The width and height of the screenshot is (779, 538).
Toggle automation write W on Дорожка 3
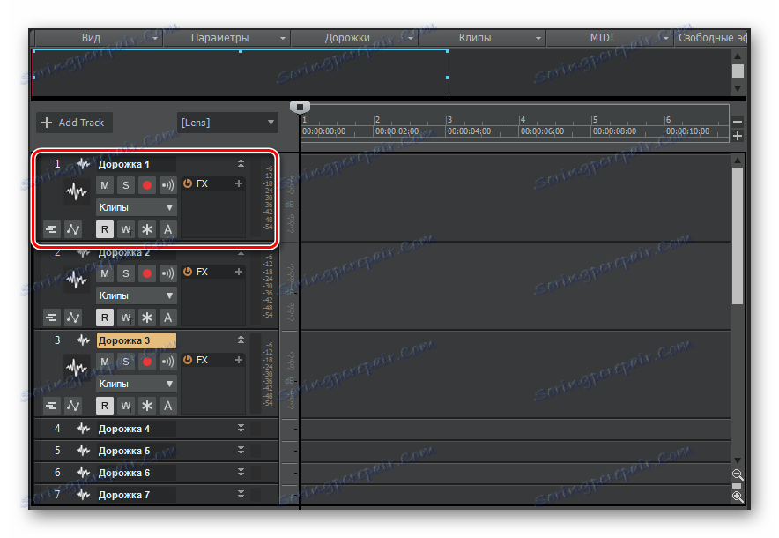[126, 405]
